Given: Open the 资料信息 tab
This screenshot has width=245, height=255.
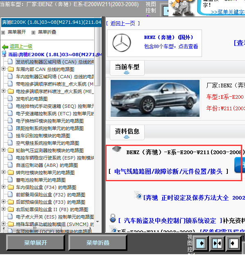Looking at the screenshot, I should (127, 132).
